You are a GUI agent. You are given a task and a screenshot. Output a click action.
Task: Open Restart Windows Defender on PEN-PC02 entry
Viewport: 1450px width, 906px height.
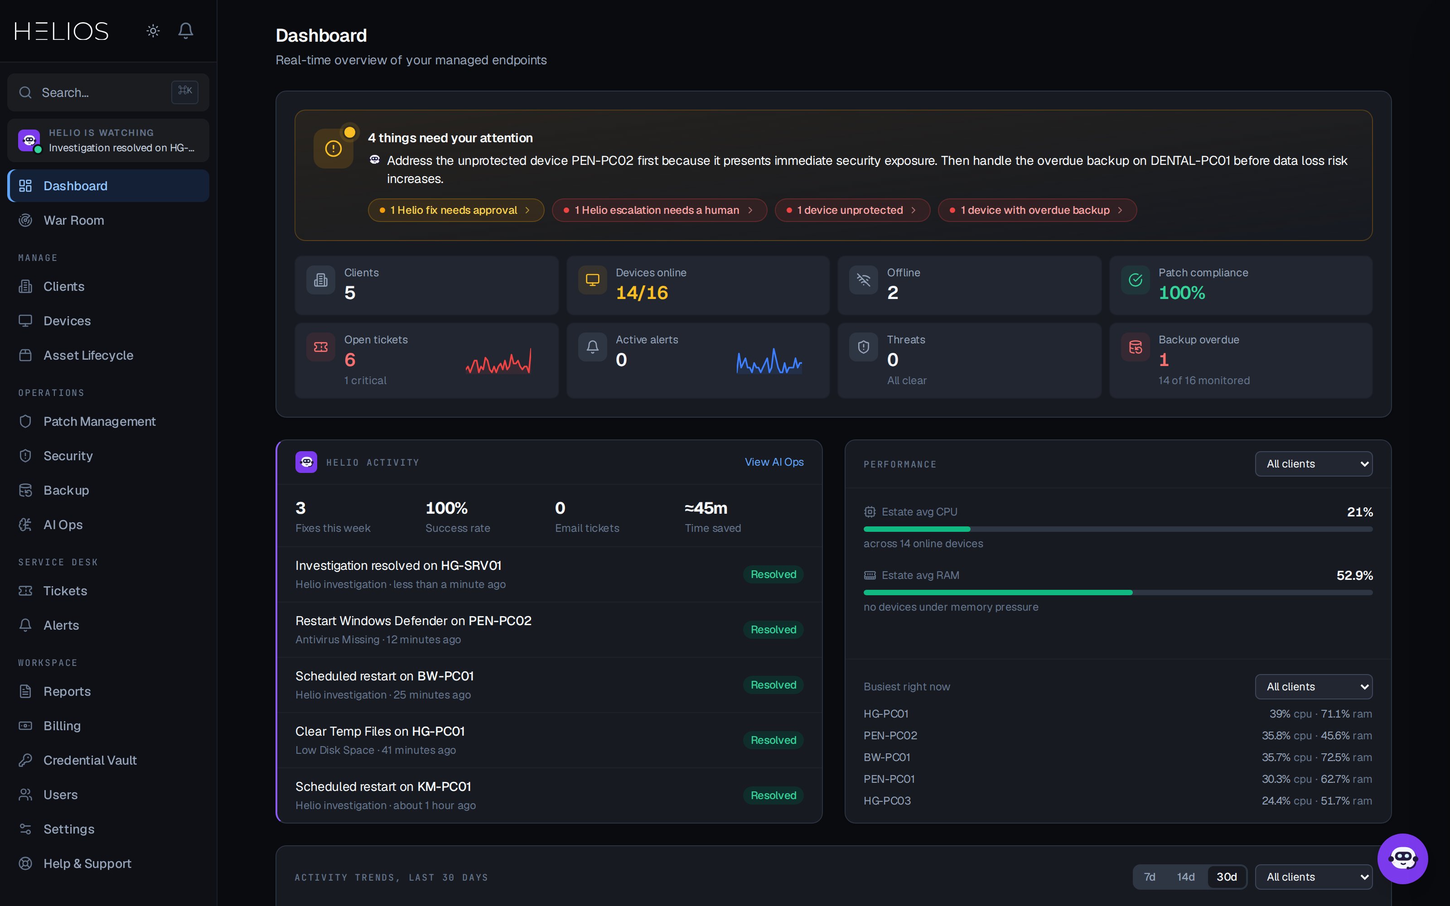pos(550,629)
